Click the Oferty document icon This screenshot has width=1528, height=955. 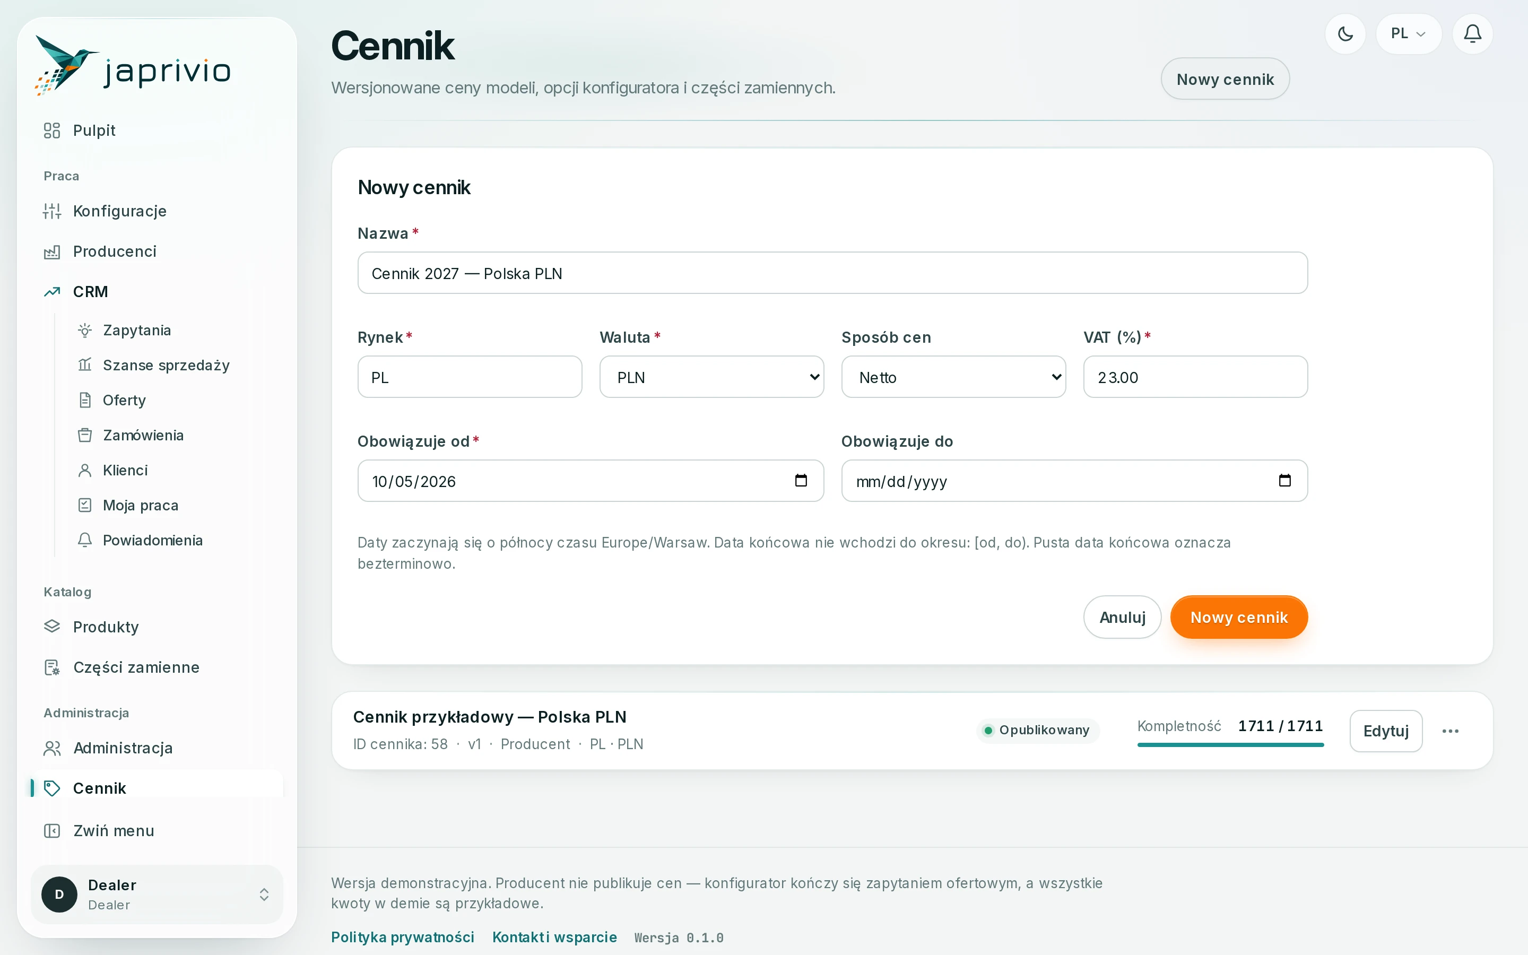pos(85,401)
